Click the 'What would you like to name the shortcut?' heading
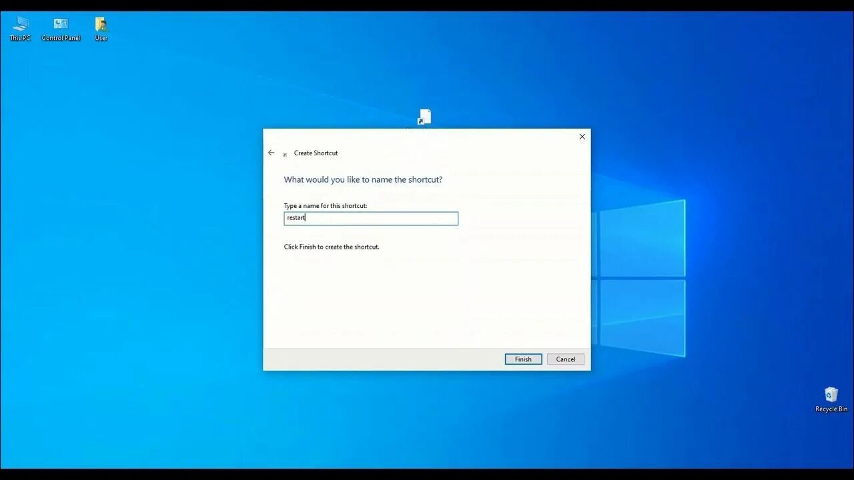Screen dimensions: 854x480 point(363,179)
